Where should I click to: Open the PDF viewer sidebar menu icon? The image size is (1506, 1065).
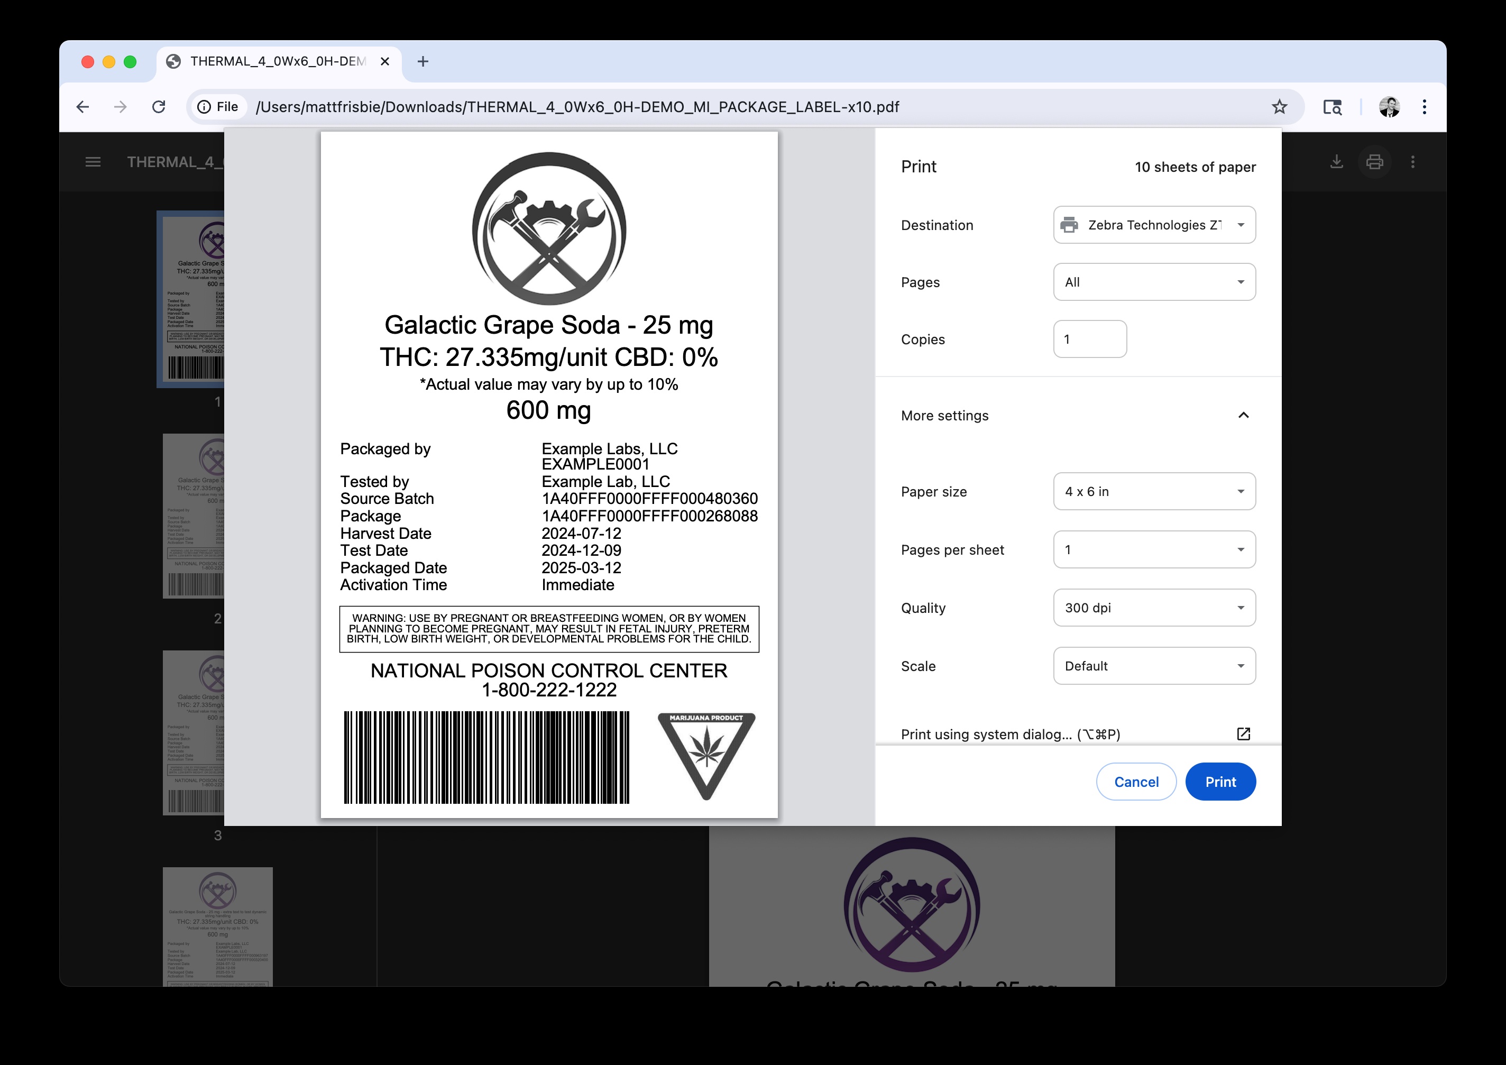[93, 162]
